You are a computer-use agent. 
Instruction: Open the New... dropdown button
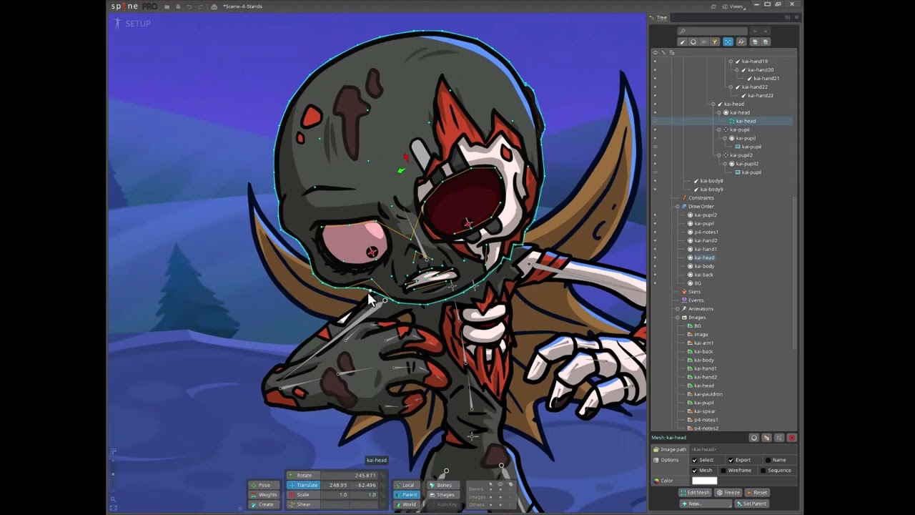pos(706,504)
